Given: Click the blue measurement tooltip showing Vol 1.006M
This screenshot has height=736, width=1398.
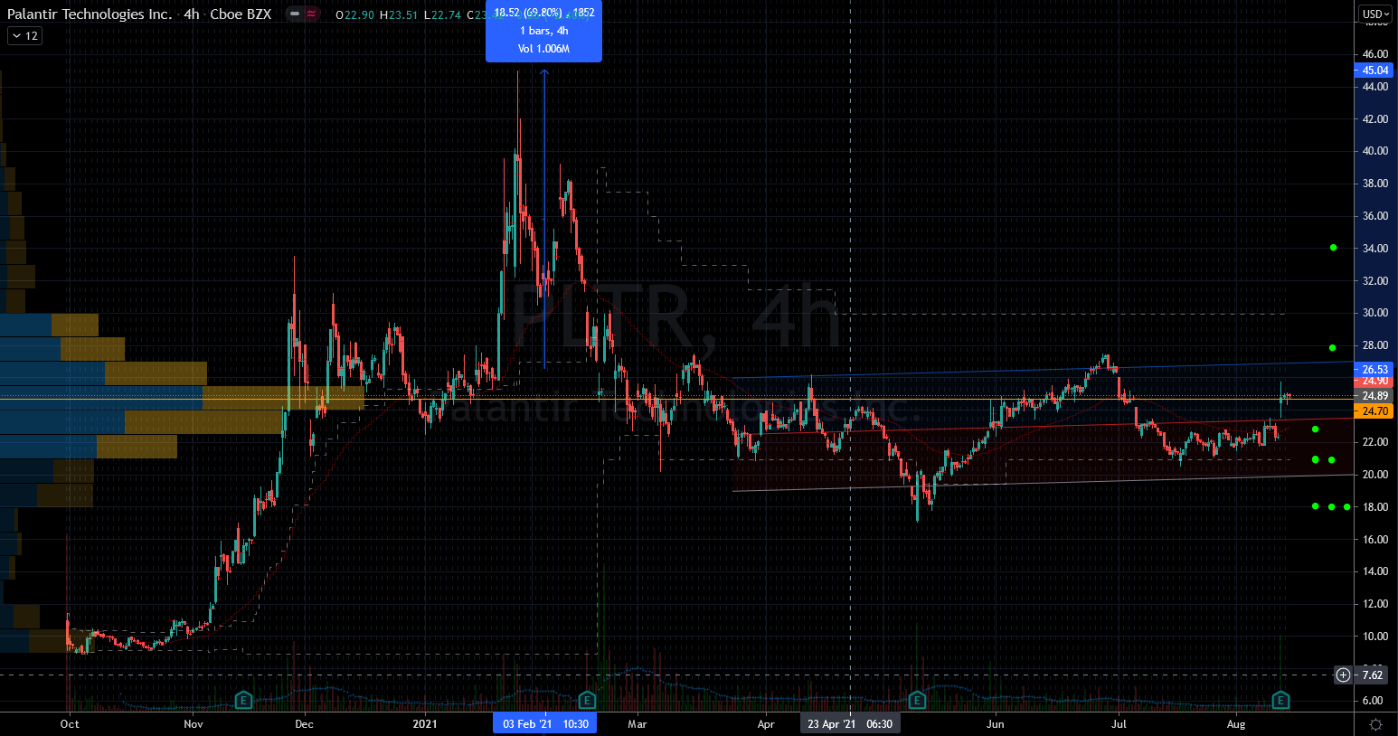Looking at the screenshot, I should 543,31.
